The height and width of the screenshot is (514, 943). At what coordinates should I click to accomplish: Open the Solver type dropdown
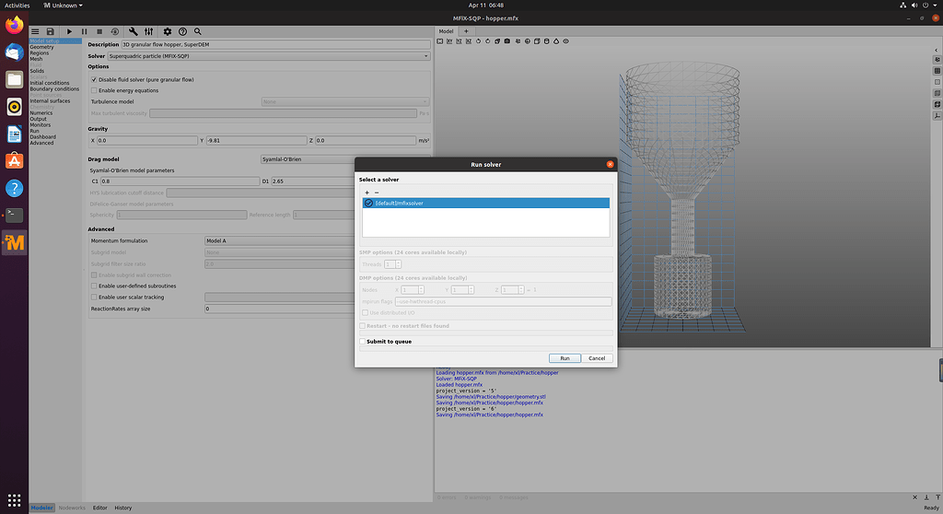pos(268,56)
